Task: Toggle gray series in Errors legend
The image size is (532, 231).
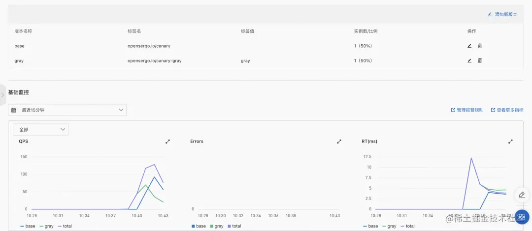Action: point(216,226)
